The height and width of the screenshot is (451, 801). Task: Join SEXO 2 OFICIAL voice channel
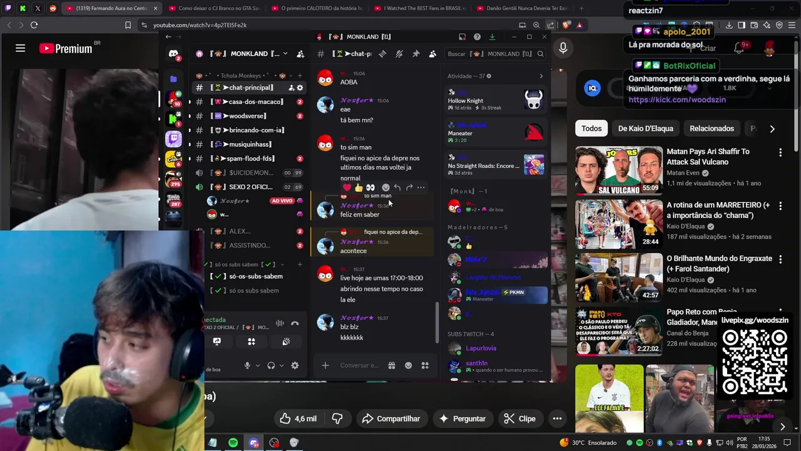point(249,187)
